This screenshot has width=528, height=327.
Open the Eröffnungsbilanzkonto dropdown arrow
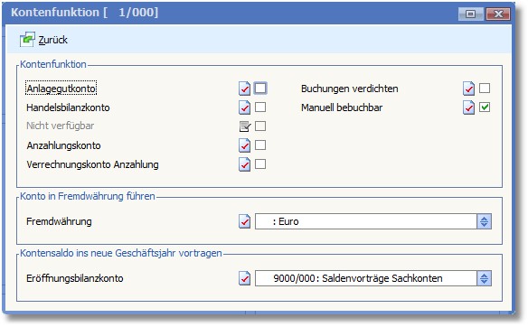(485, 278)
